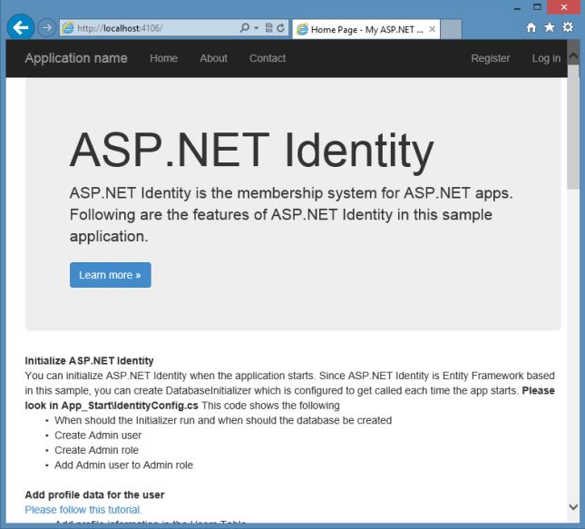The width and height of the screenshot is (585, 529).
Task: Click 'Add profile data for the user' heading
Action: pos(94,495)
